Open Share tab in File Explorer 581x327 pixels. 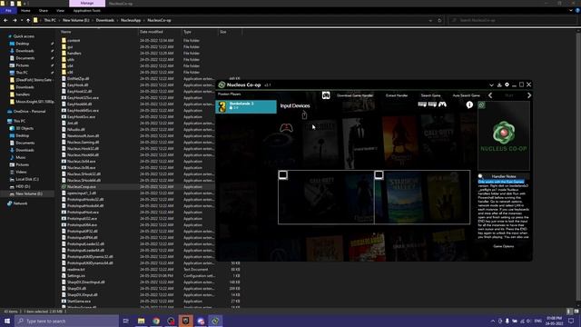point(44,11)
